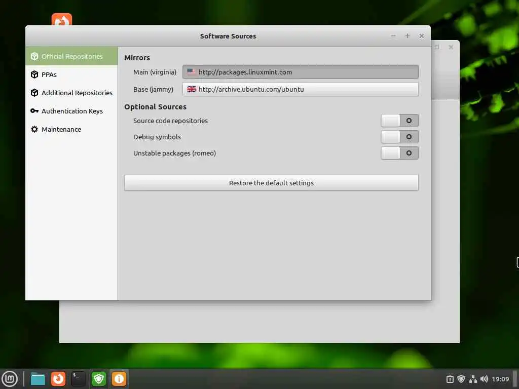This screenshot has height=389, width=519.
Task: Click the PPAs package icon
Action: [34, 74]
